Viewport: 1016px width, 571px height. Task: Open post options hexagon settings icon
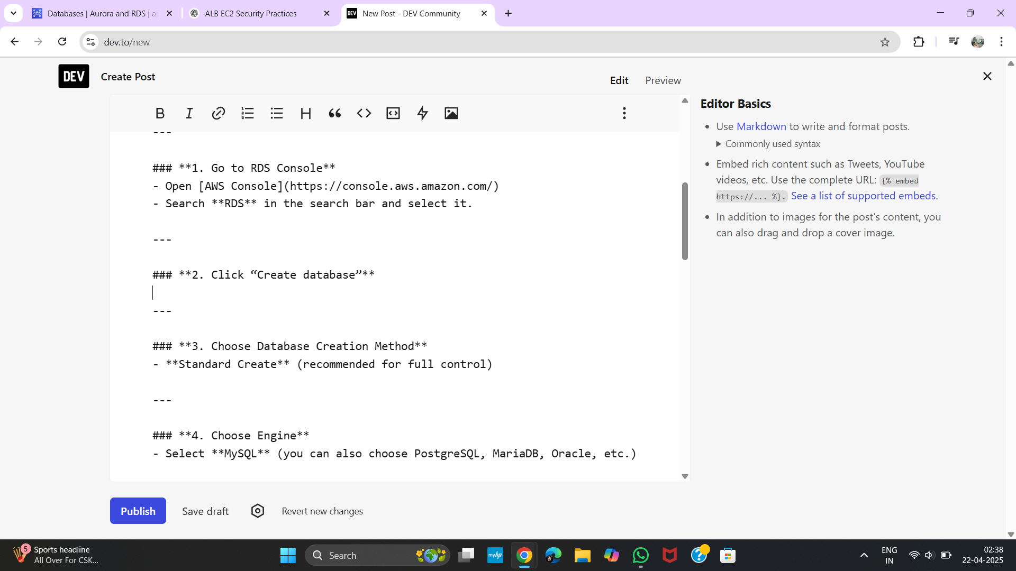(258, 511)
